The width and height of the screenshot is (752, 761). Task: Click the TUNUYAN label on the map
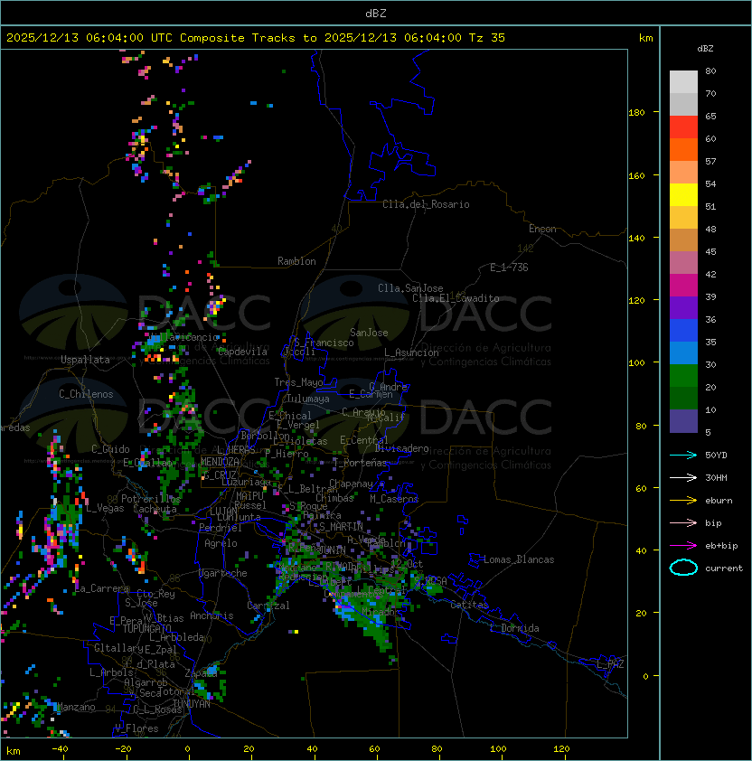coord(192,704)
